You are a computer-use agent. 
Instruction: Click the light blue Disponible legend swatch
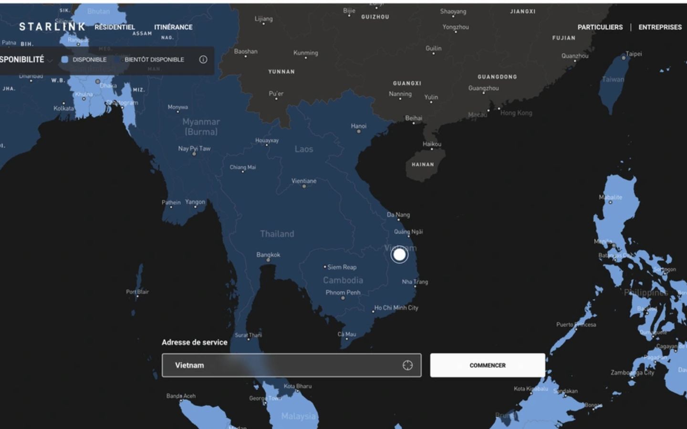click(x=65, y=60)
